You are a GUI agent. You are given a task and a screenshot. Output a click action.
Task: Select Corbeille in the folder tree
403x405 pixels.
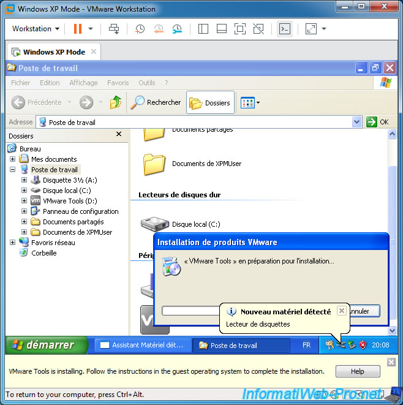(44, 253)
